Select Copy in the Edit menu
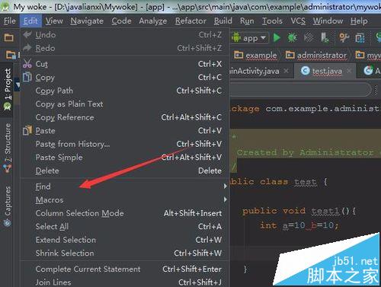This screenshot has height=287, width=381. [124, 77]
